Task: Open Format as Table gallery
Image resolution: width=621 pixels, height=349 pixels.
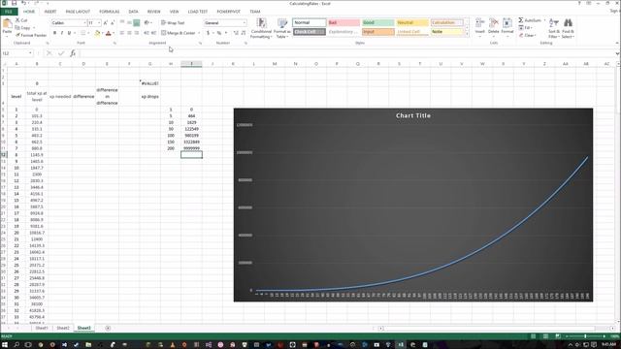Action: (282, 28)
